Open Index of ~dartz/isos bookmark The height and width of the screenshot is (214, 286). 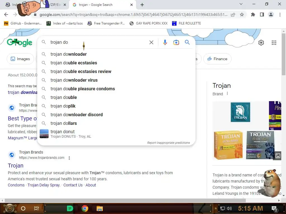[65, 23]
